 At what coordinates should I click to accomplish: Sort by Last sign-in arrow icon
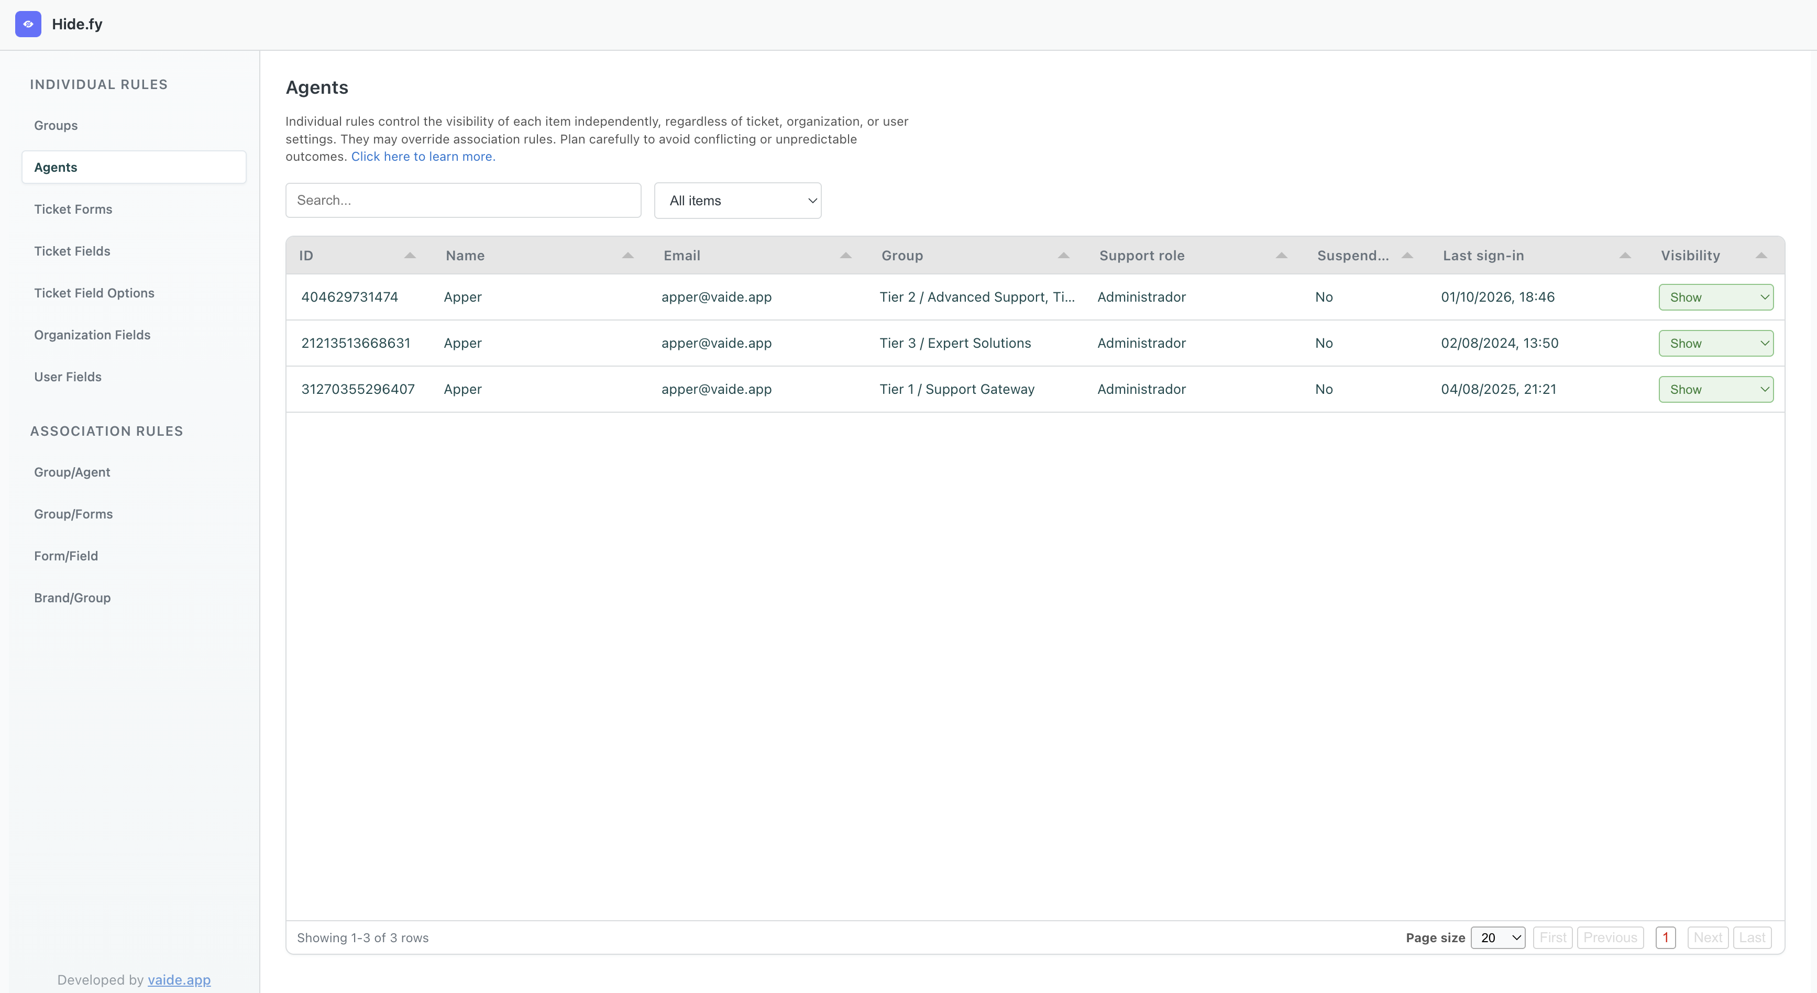1625,255
